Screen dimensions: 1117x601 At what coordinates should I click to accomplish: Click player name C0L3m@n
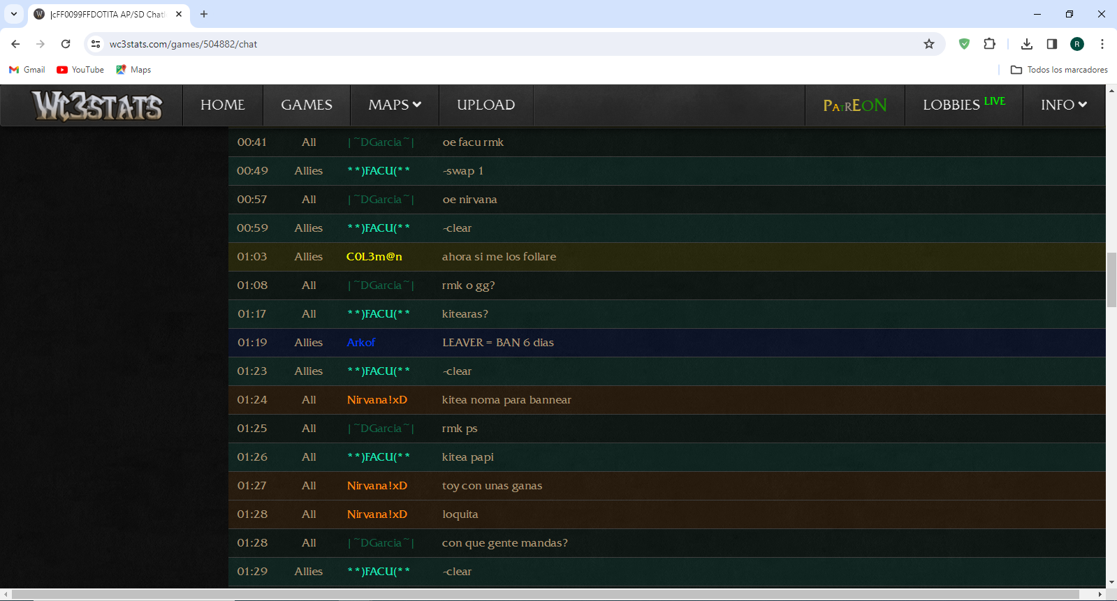tap(374, 257)
